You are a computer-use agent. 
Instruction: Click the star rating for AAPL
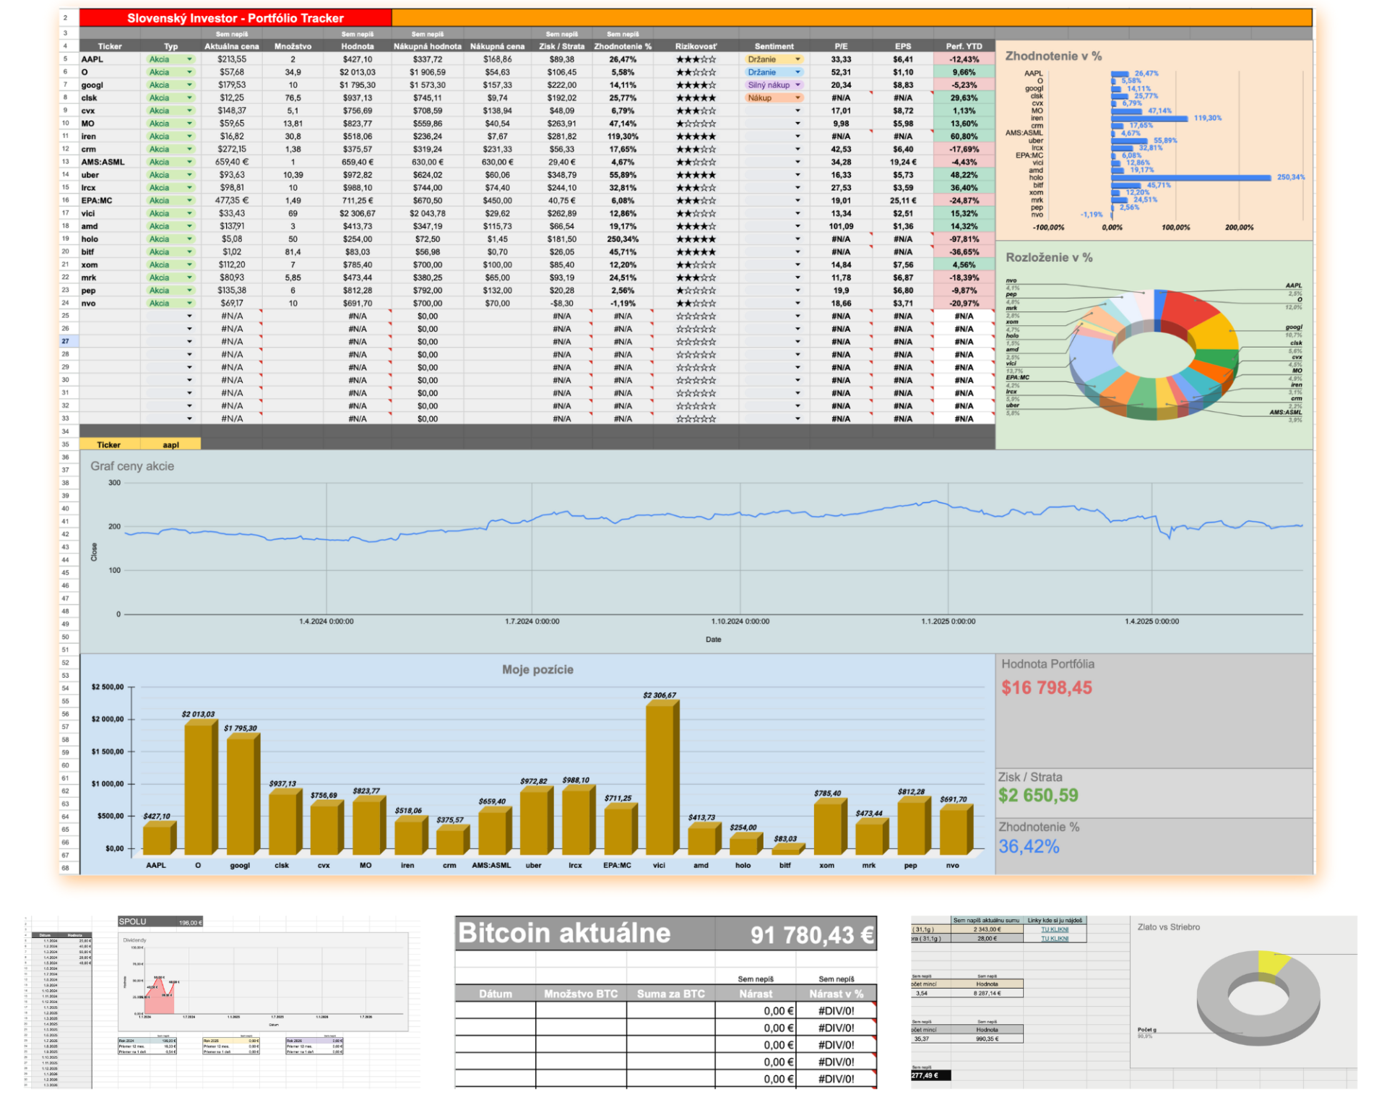[696, 59]
